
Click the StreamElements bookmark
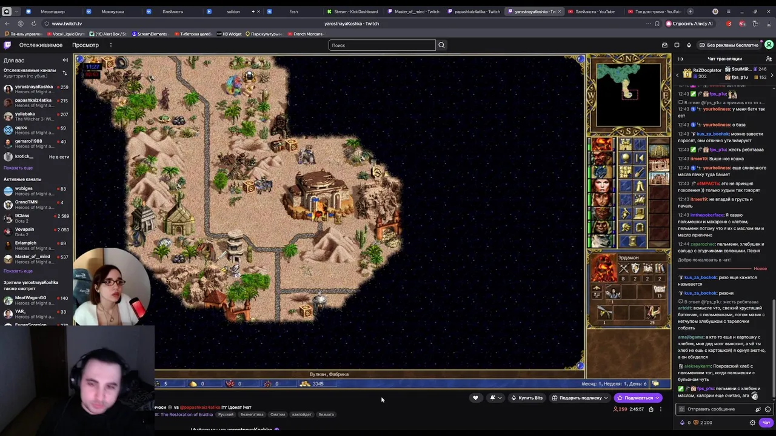pyautogui.click(x=150, y=34)
